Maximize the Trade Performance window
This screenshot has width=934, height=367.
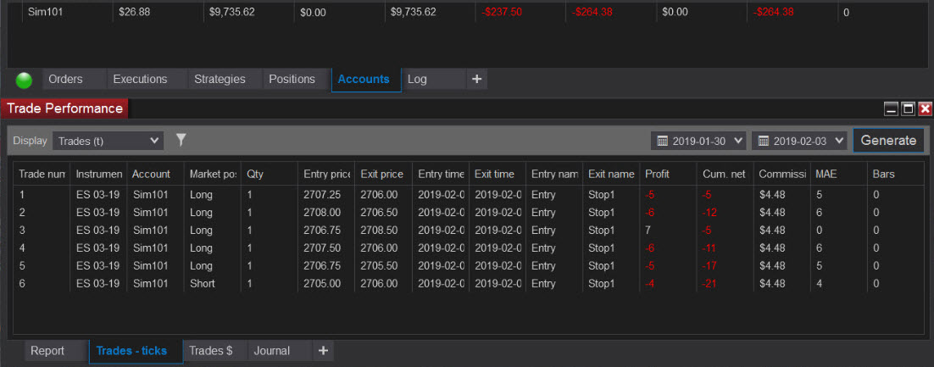click(908, 108)
